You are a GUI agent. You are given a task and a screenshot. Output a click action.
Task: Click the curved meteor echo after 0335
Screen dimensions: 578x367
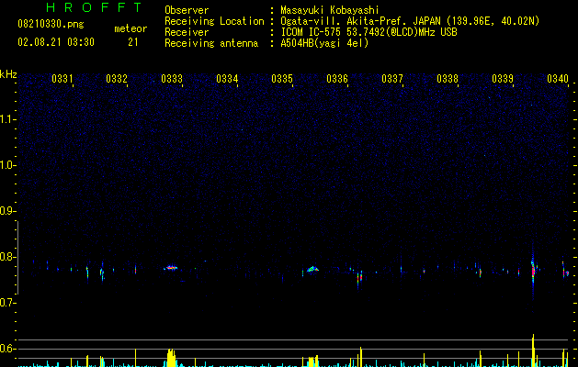point(312,269)
